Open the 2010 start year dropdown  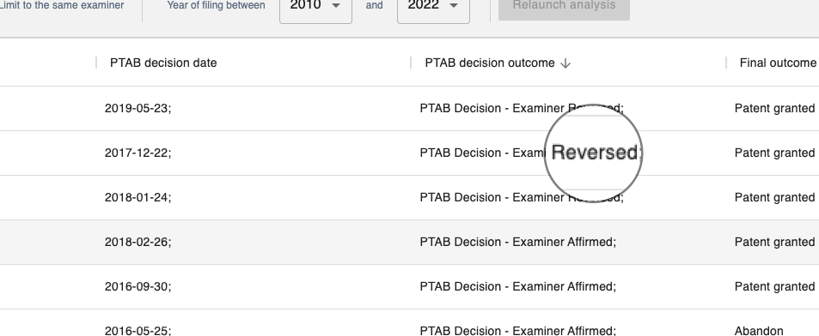click(x=315, y=8)
